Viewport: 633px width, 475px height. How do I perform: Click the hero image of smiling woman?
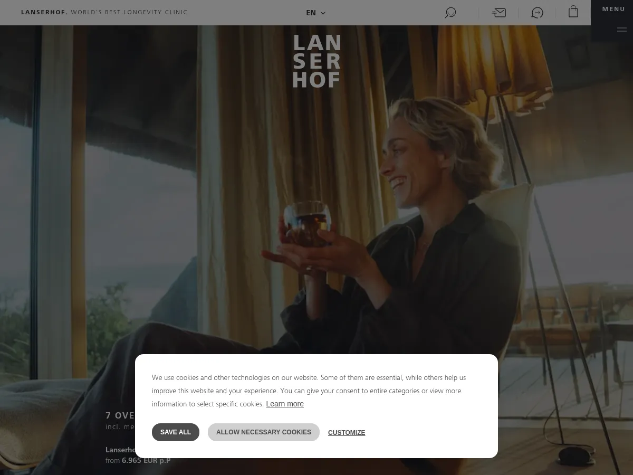coord(369,211)
